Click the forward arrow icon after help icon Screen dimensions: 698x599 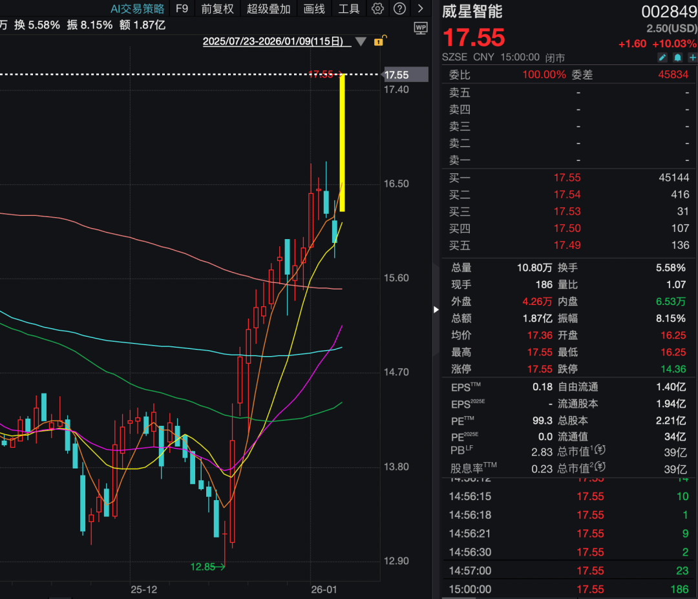(421, 9)
